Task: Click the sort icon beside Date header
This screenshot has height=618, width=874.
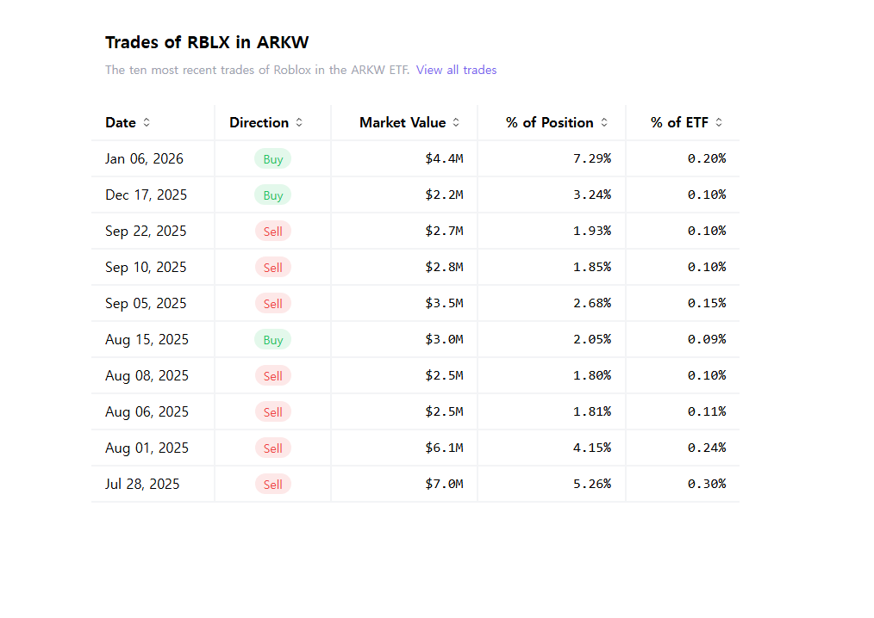Action: (x=147, y=122)
